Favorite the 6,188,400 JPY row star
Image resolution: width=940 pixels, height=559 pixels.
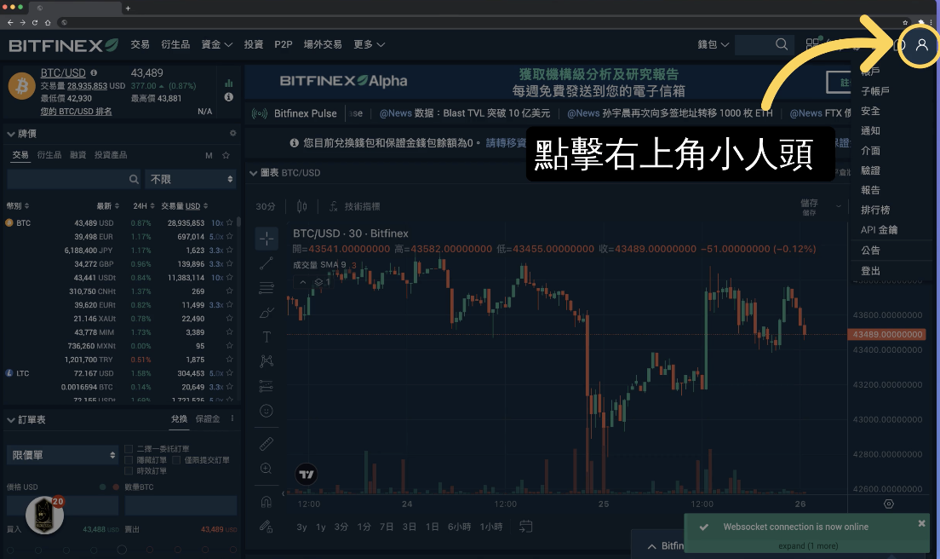[230, 251]
